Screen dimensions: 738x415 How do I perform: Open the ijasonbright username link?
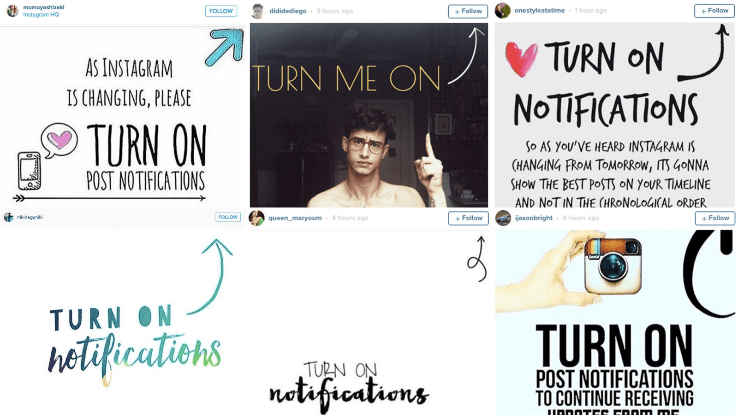pyautogui.click(x=534, y=218)
